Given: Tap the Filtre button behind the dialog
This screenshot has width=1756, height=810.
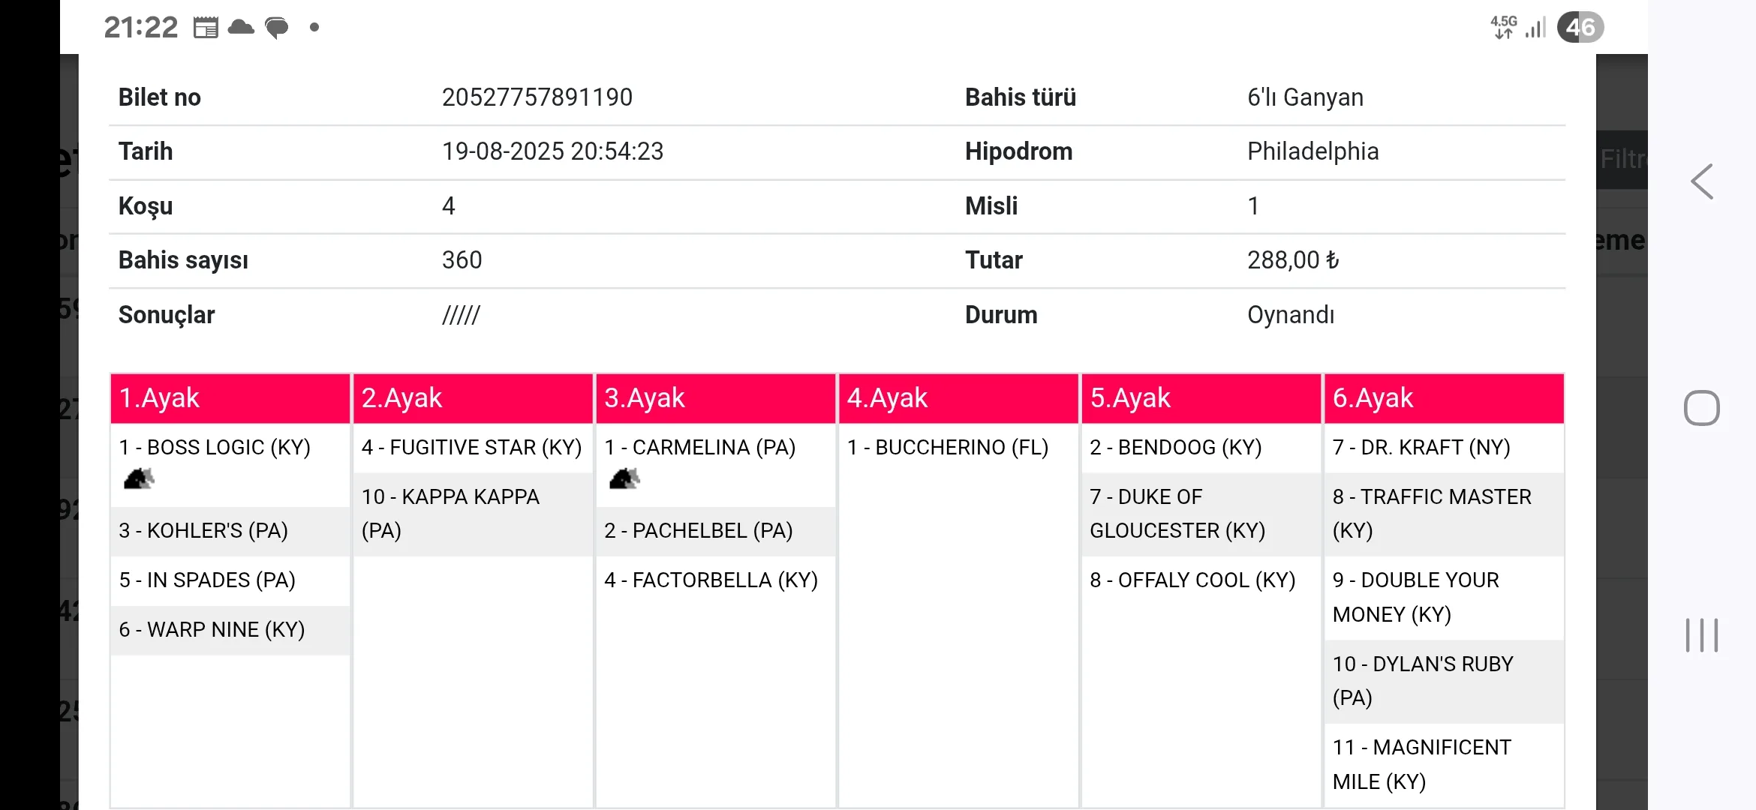Looking at the screenshot, I should click(x=1622, y=159).
